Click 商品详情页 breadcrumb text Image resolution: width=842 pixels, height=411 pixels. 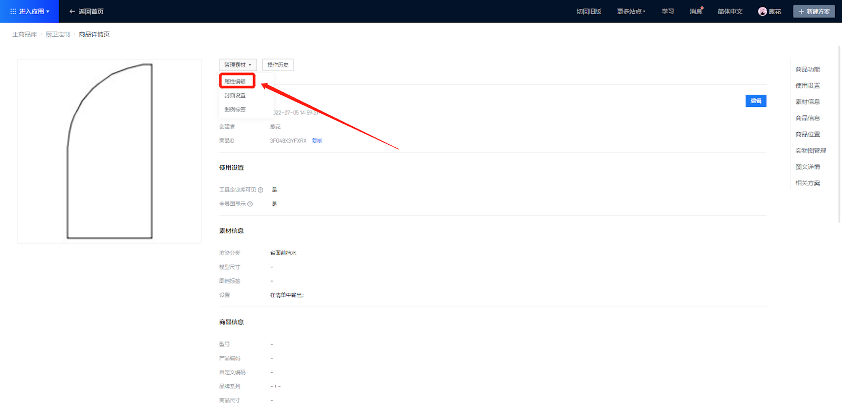pos(94,34)
